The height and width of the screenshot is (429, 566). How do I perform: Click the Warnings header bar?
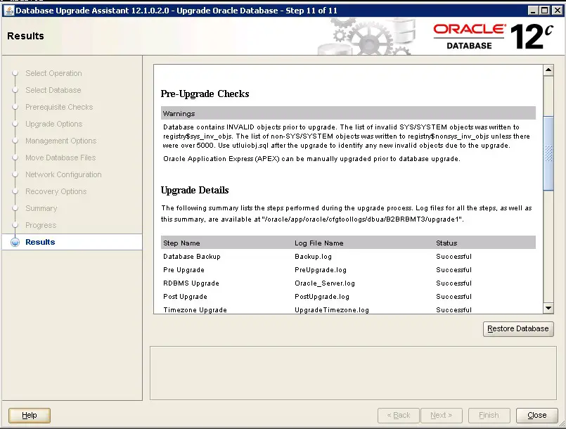348,113
